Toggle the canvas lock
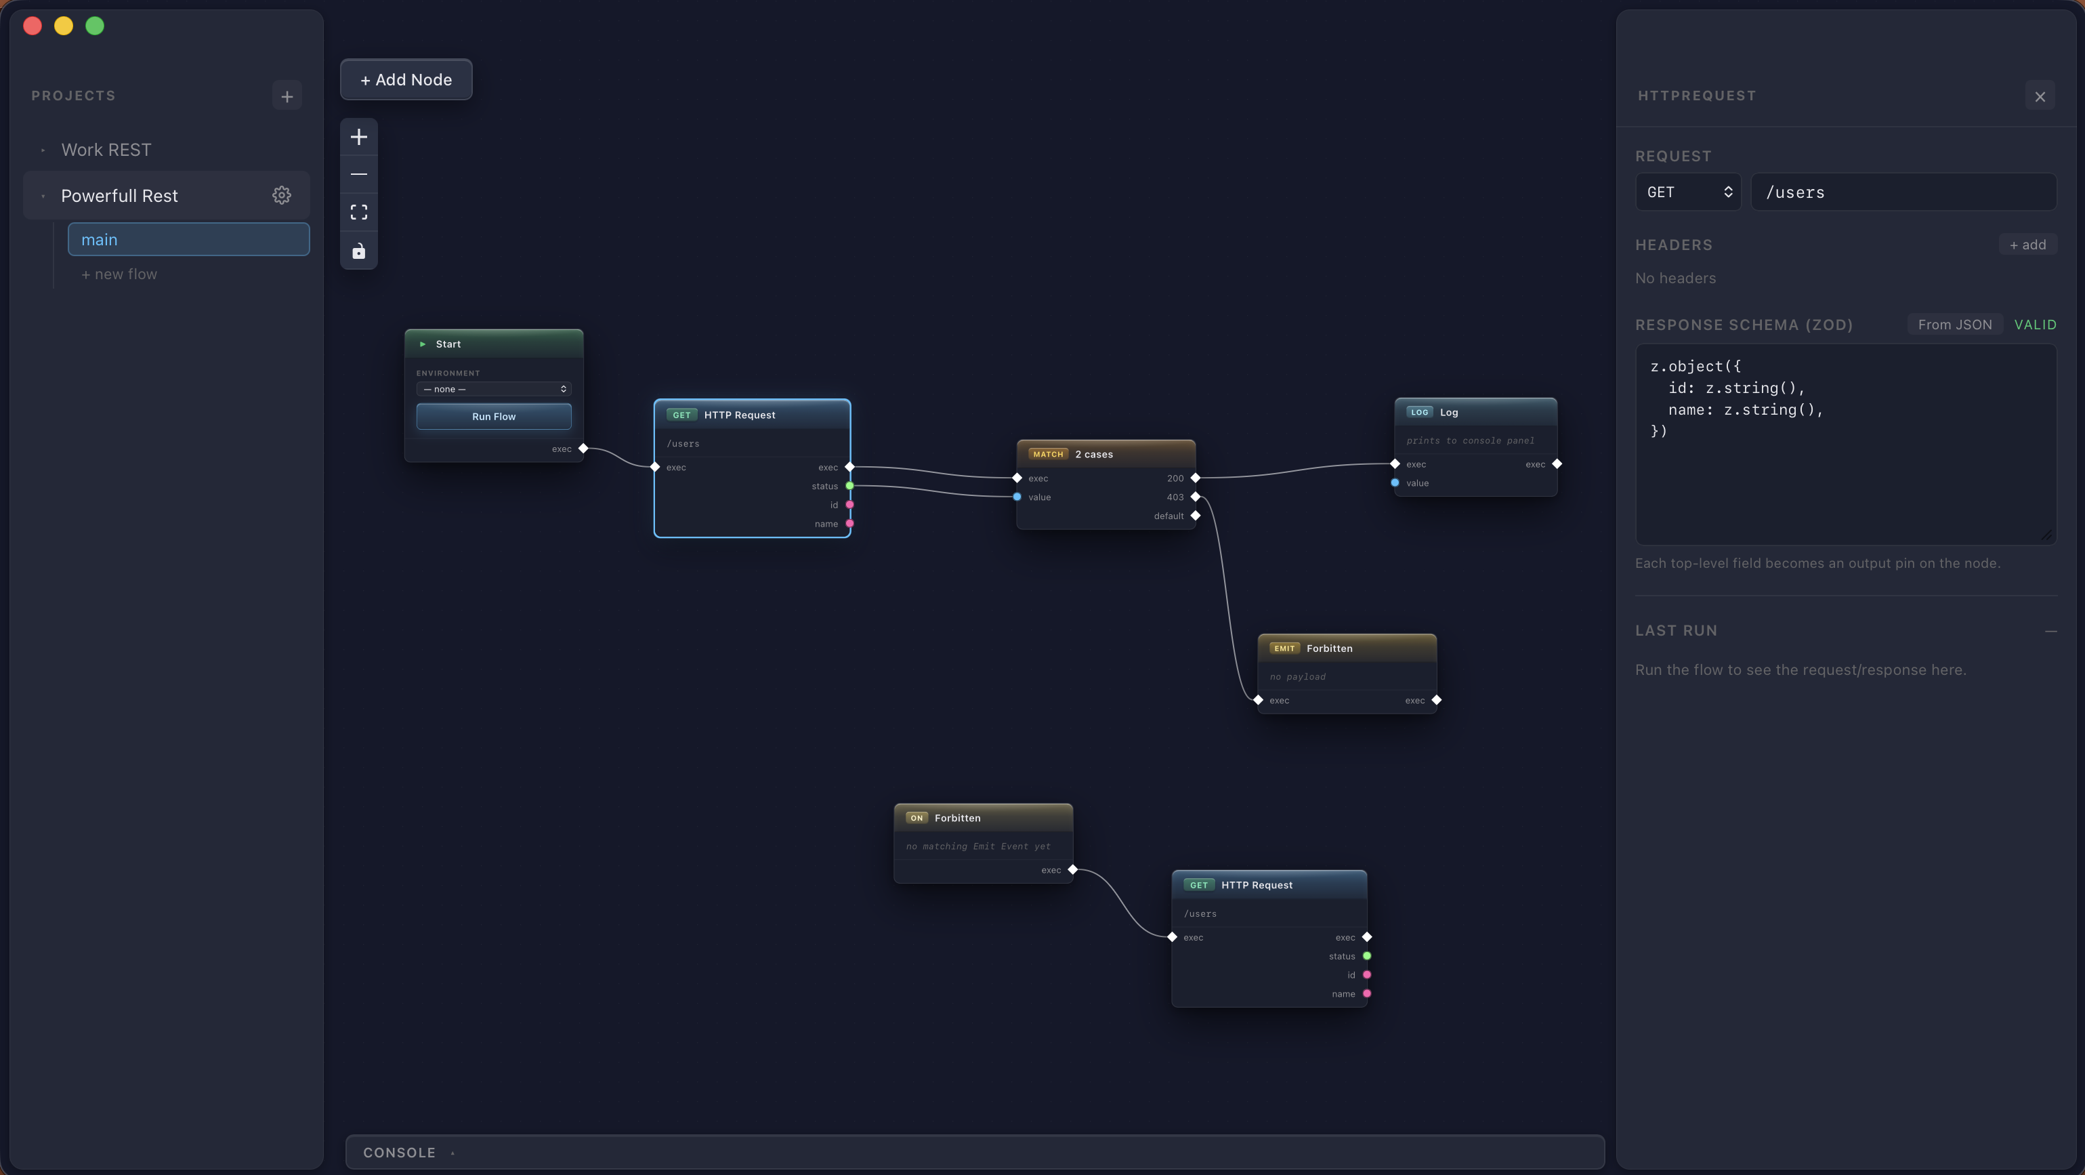 (358, 251)
